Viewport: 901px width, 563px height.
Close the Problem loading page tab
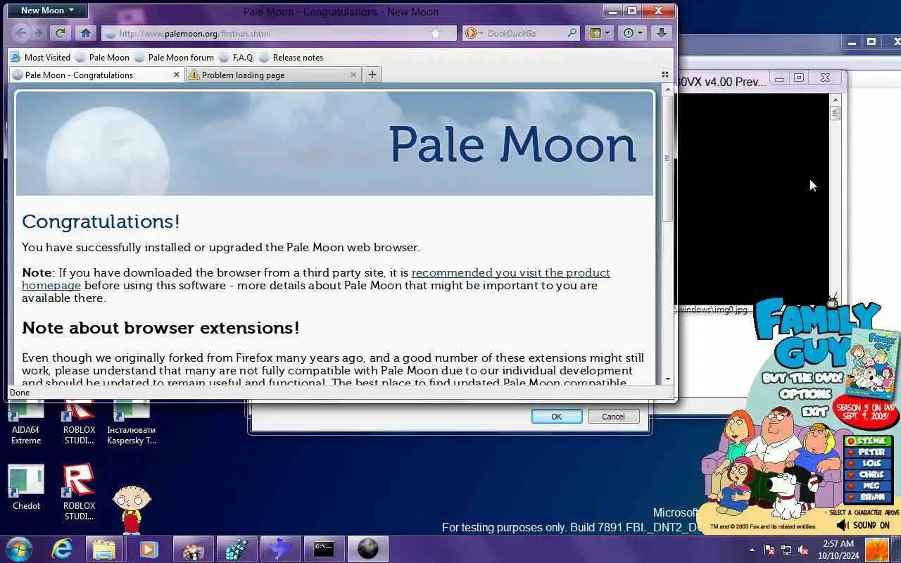[x=353, y=75]
